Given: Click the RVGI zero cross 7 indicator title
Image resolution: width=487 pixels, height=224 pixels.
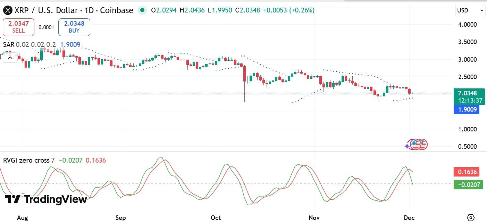Looking at the screenshot, I should [x=27, y=161].
